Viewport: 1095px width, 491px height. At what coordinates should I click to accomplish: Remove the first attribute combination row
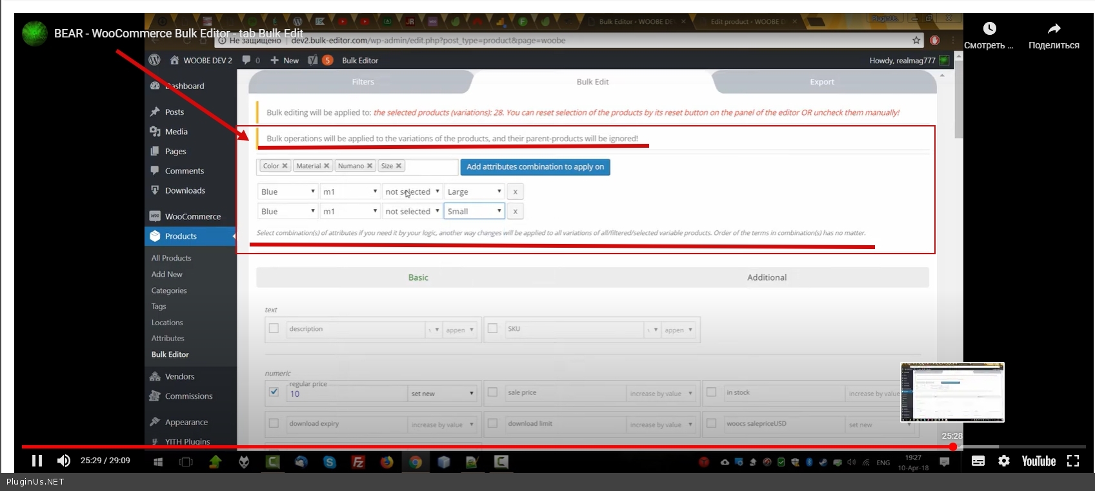pyautogui.click(x=515, y=192)
